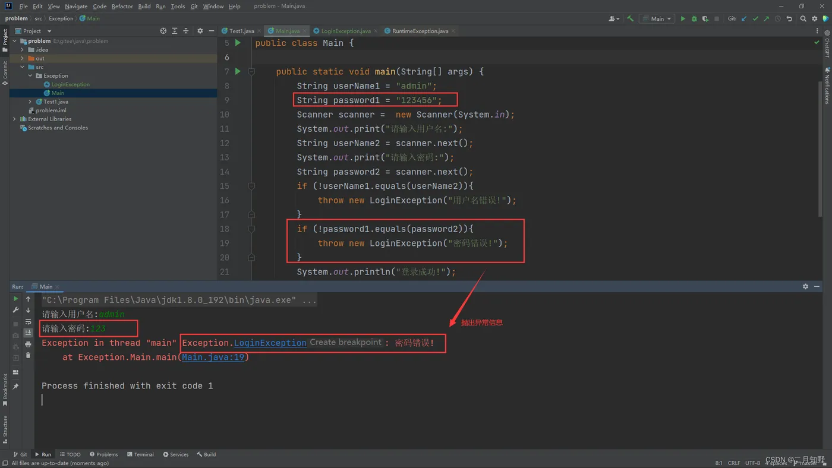Open the Main run configuration dropdown

(x=657, y=18)
